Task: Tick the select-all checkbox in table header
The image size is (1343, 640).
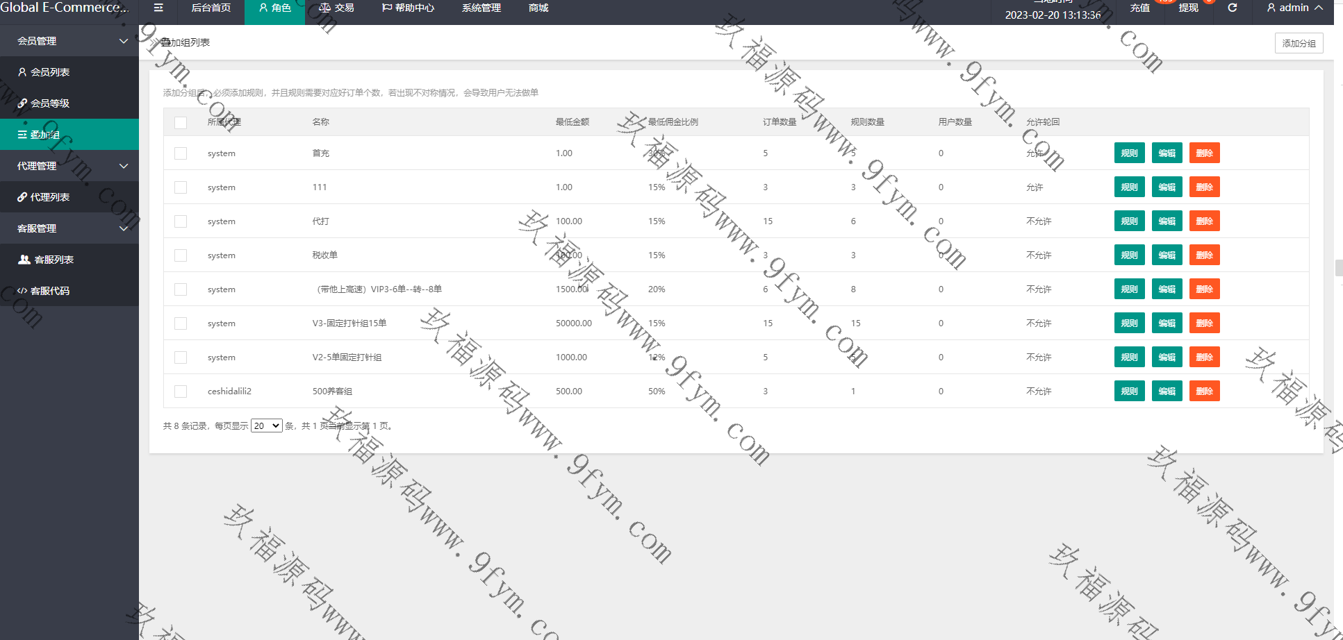Action: (x=181, y=123)
